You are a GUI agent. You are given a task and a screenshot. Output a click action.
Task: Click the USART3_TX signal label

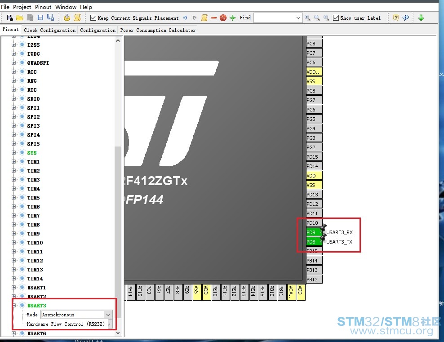click(x=339, y=241)
